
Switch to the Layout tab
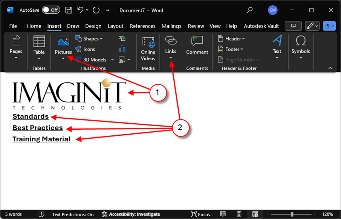point(115,26)
